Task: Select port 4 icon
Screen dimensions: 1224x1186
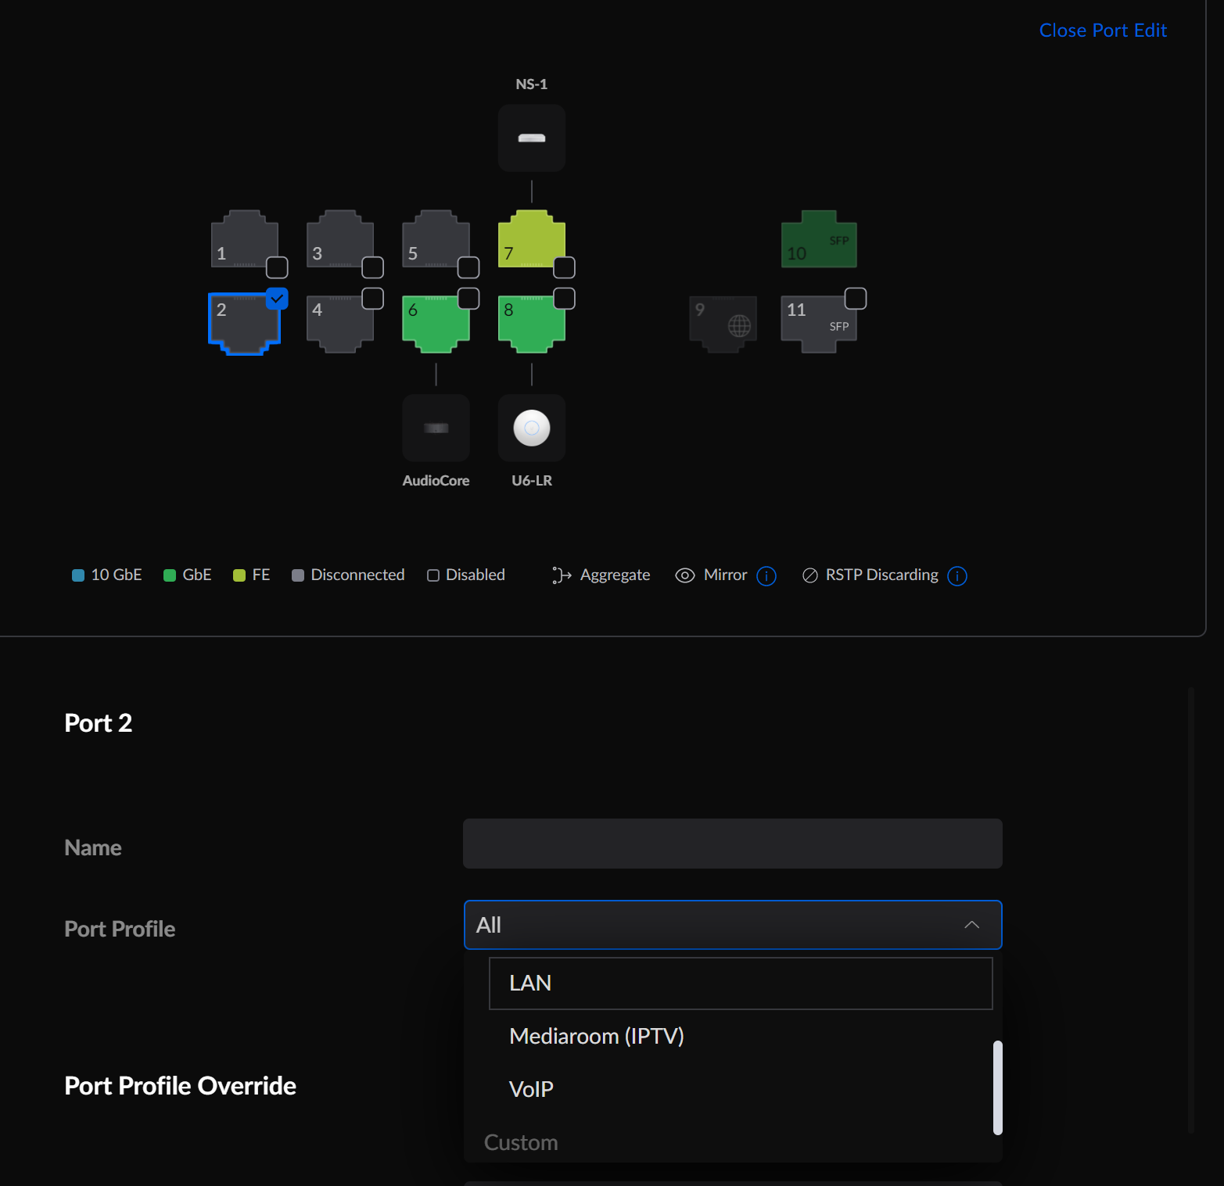Action: coord(339,324)
